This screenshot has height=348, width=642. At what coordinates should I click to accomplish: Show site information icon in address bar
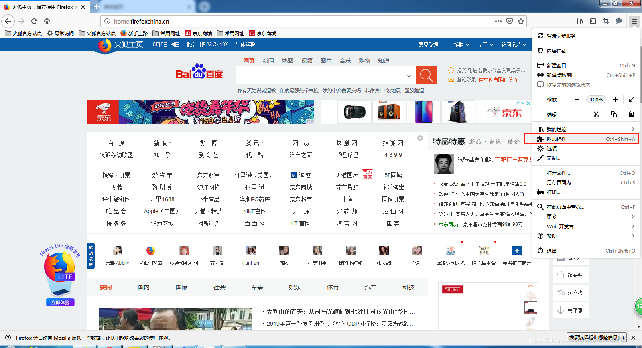pos(108,21)
